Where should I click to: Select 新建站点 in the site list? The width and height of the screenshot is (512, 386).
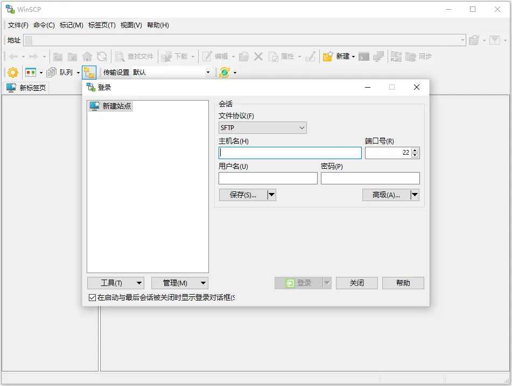[x=110, y=106]
